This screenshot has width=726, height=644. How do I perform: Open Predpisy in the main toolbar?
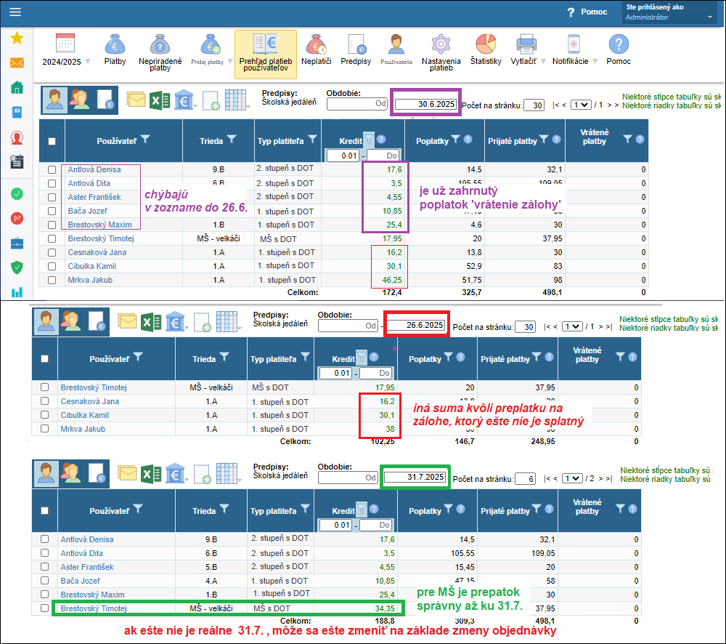coord(356,49)
